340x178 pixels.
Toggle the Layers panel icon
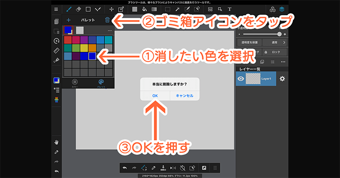pyautogui.click(x=282, y=9)
